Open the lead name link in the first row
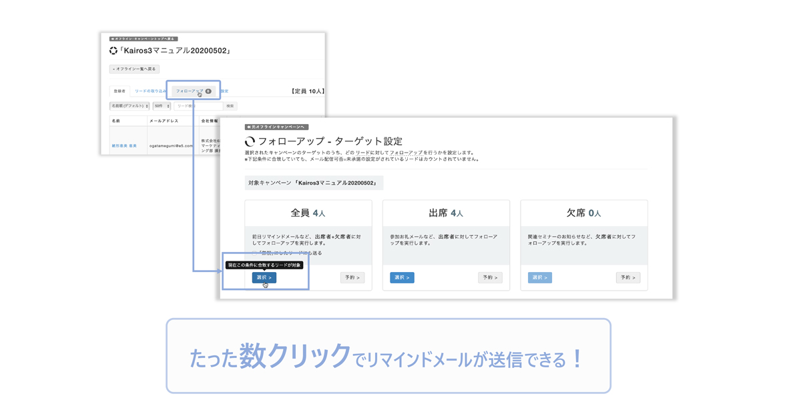 tap(124, 145)
